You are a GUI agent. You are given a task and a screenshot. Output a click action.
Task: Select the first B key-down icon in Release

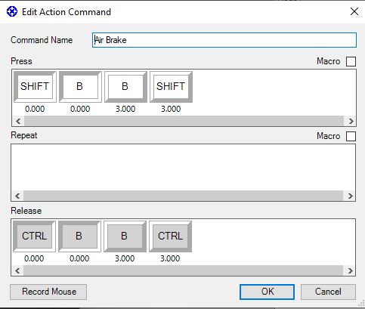[x=79, y=236]
